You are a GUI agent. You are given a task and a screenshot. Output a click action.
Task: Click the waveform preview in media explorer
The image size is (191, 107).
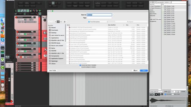[168, 101]
